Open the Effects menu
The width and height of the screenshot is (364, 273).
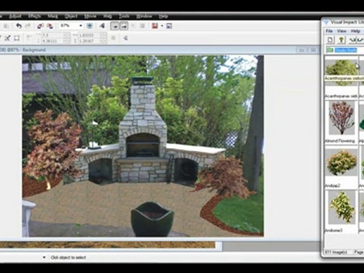(35, 16)
